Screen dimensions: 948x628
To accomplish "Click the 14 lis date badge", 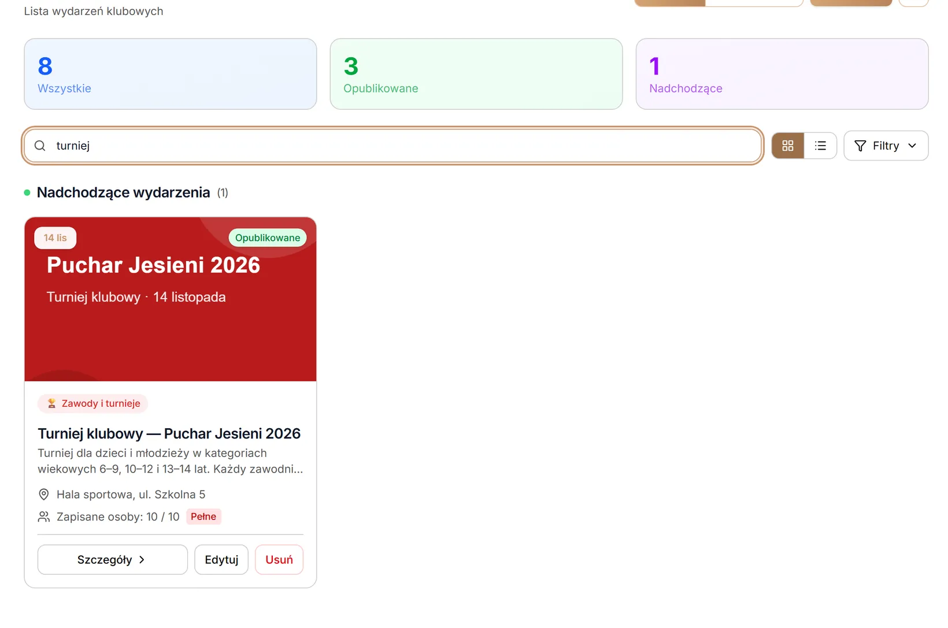I will click(x=55, y=238).
